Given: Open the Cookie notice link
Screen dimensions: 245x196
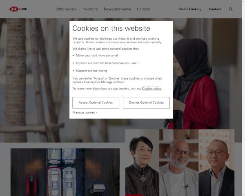Looking at the screenshot, I should tap(151, 89).
